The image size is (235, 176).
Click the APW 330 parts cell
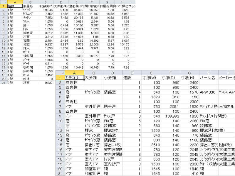pyautogui.click(x=209, y=92)
